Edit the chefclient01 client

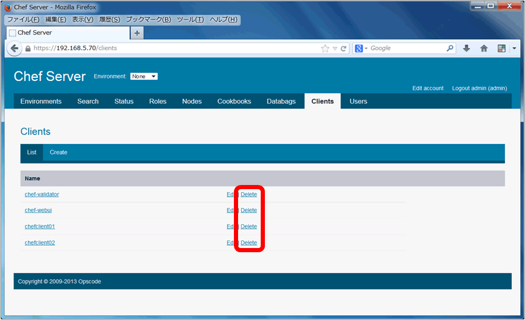click(x=230, y=227)
